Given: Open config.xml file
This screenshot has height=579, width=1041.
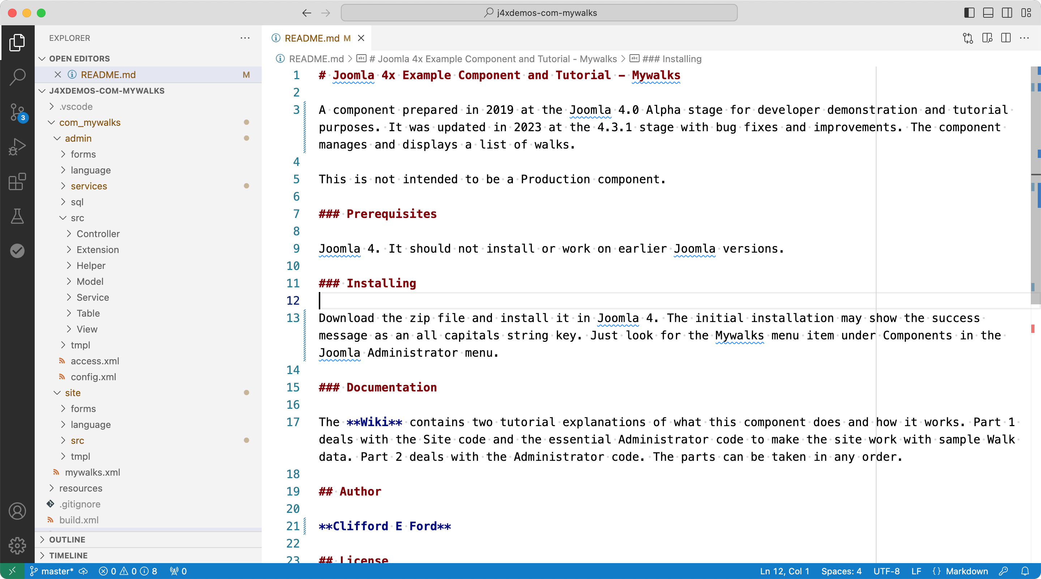Looking at the screenshot, I should click(x=93, y=377).
